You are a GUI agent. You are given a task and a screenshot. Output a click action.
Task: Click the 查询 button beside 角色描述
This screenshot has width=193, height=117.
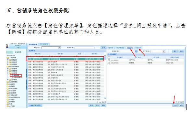[103, 48]
